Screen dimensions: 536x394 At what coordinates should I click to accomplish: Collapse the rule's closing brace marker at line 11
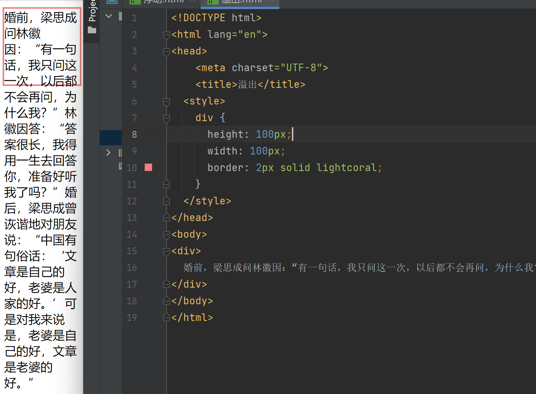(166, 184)
